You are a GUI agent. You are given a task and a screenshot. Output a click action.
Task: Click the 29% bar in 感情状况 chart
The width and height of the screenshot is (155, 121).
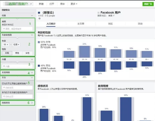(44, 115)
